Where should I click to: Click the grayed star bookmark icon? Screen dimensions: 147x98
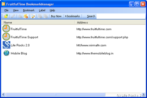point(20,16)
